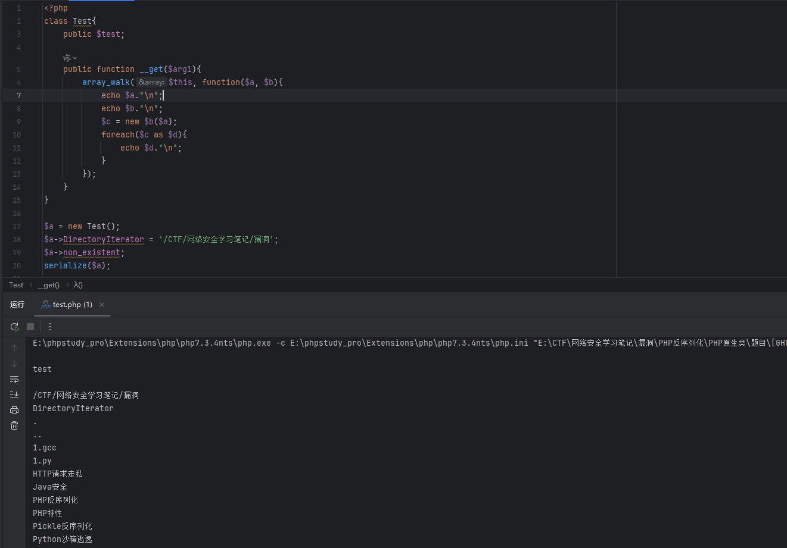Toggle soft-wrap in the run console

click(14, 379)
